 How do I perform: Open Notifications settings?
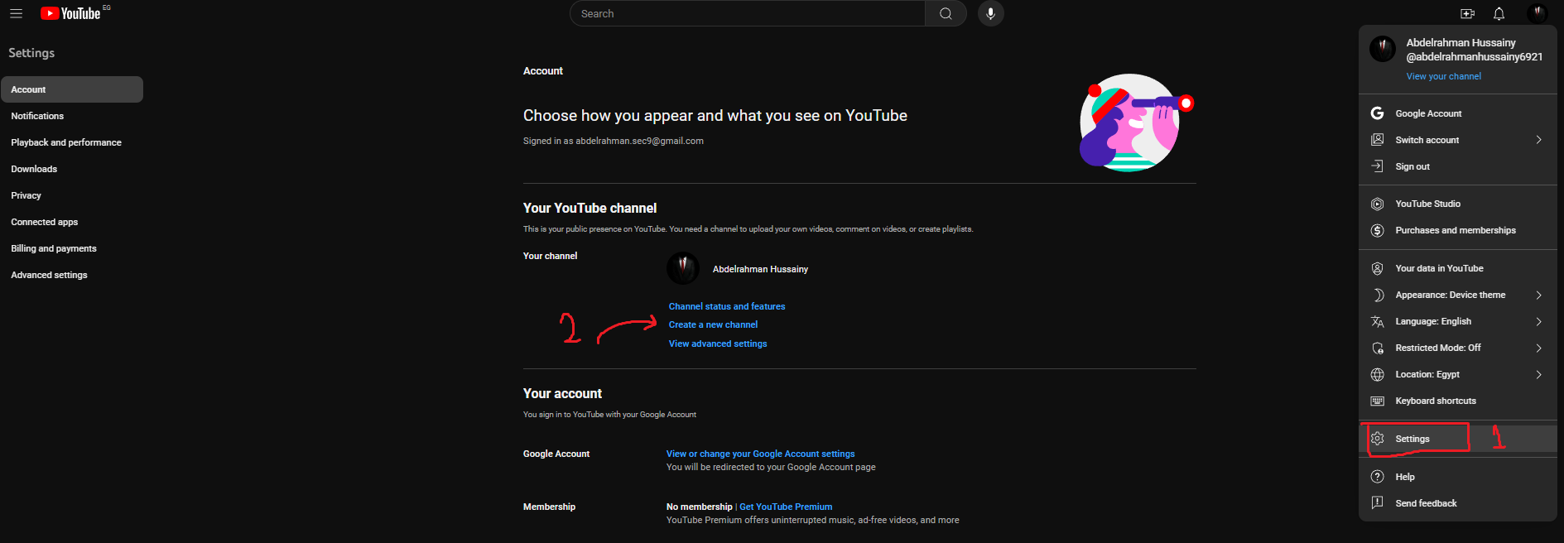point(72,116)
